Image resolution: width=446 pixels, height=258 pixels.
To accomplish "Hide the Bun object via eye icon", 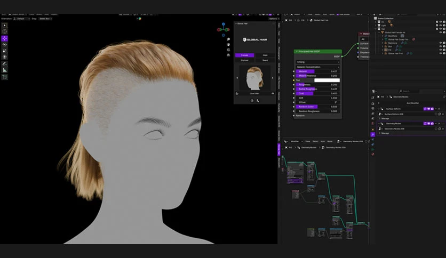I will (x=441, y=46).
